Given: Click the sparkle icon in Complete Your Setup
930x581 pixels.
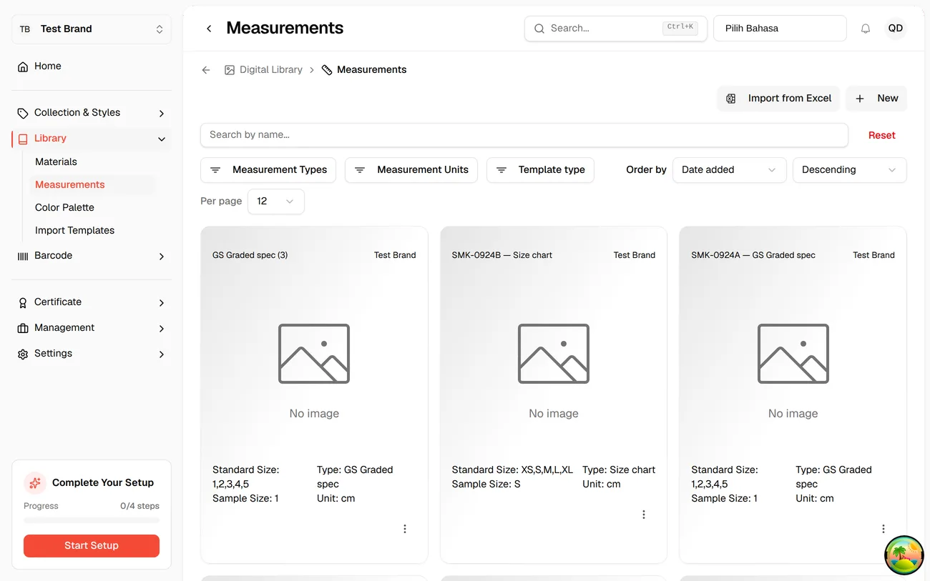Looking at the screenshot, I should point(34,483).
